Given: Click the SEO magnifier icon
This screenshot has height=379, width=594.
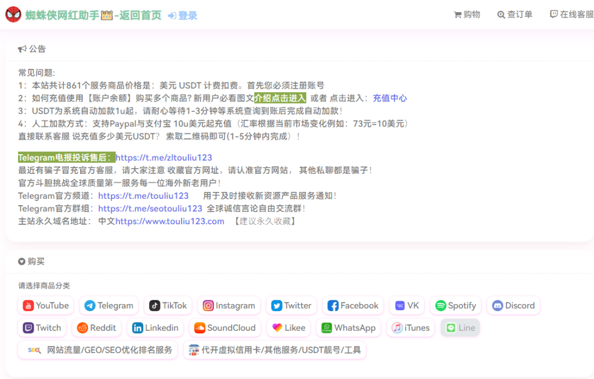Looking at the screenshot, I should click(34, 350).
